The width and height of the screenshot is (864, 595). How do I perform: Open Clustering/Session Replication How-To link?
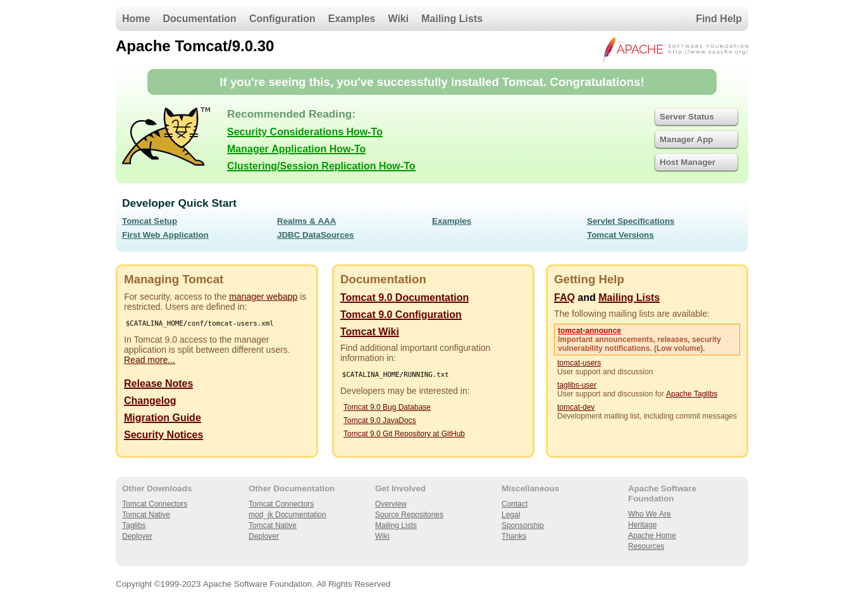coord(321,166)
